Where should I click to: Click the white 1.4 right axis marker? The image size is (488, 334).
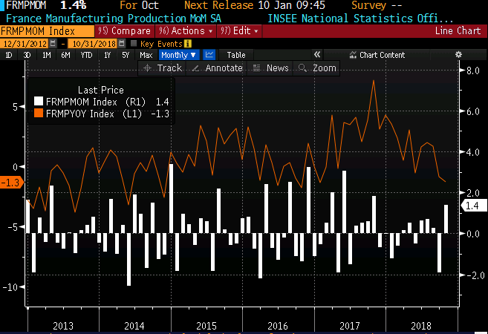coord(474,206)
